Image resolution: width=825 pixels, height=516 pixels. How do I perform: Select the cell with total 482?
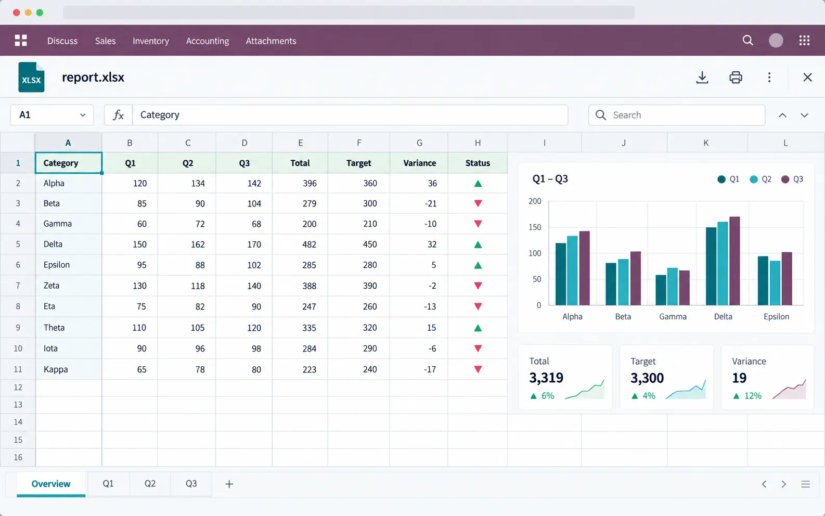300,244
